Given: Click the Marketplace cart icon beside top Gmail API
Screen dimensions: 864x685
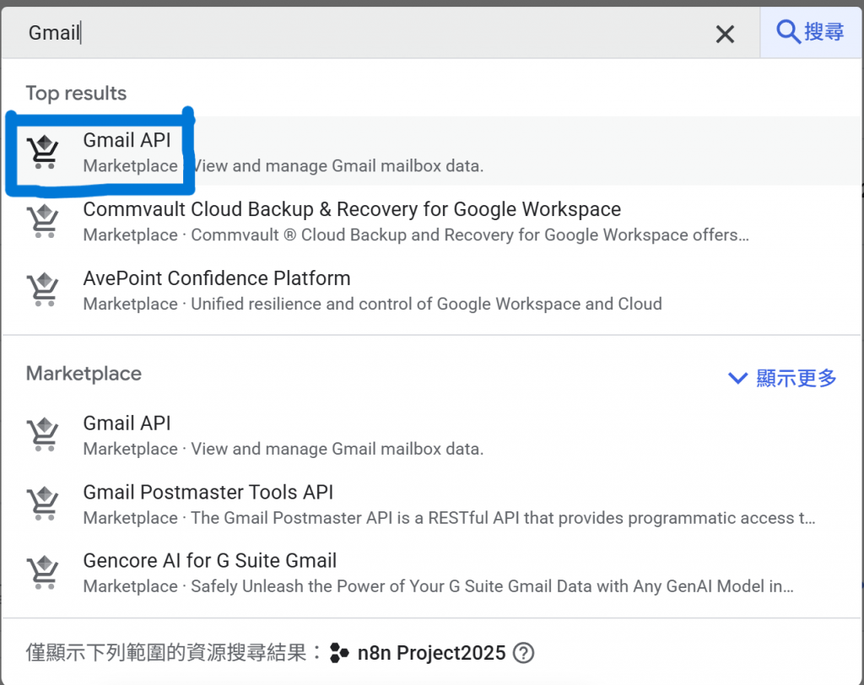Looking at the screenshot, I should [42, 151].
